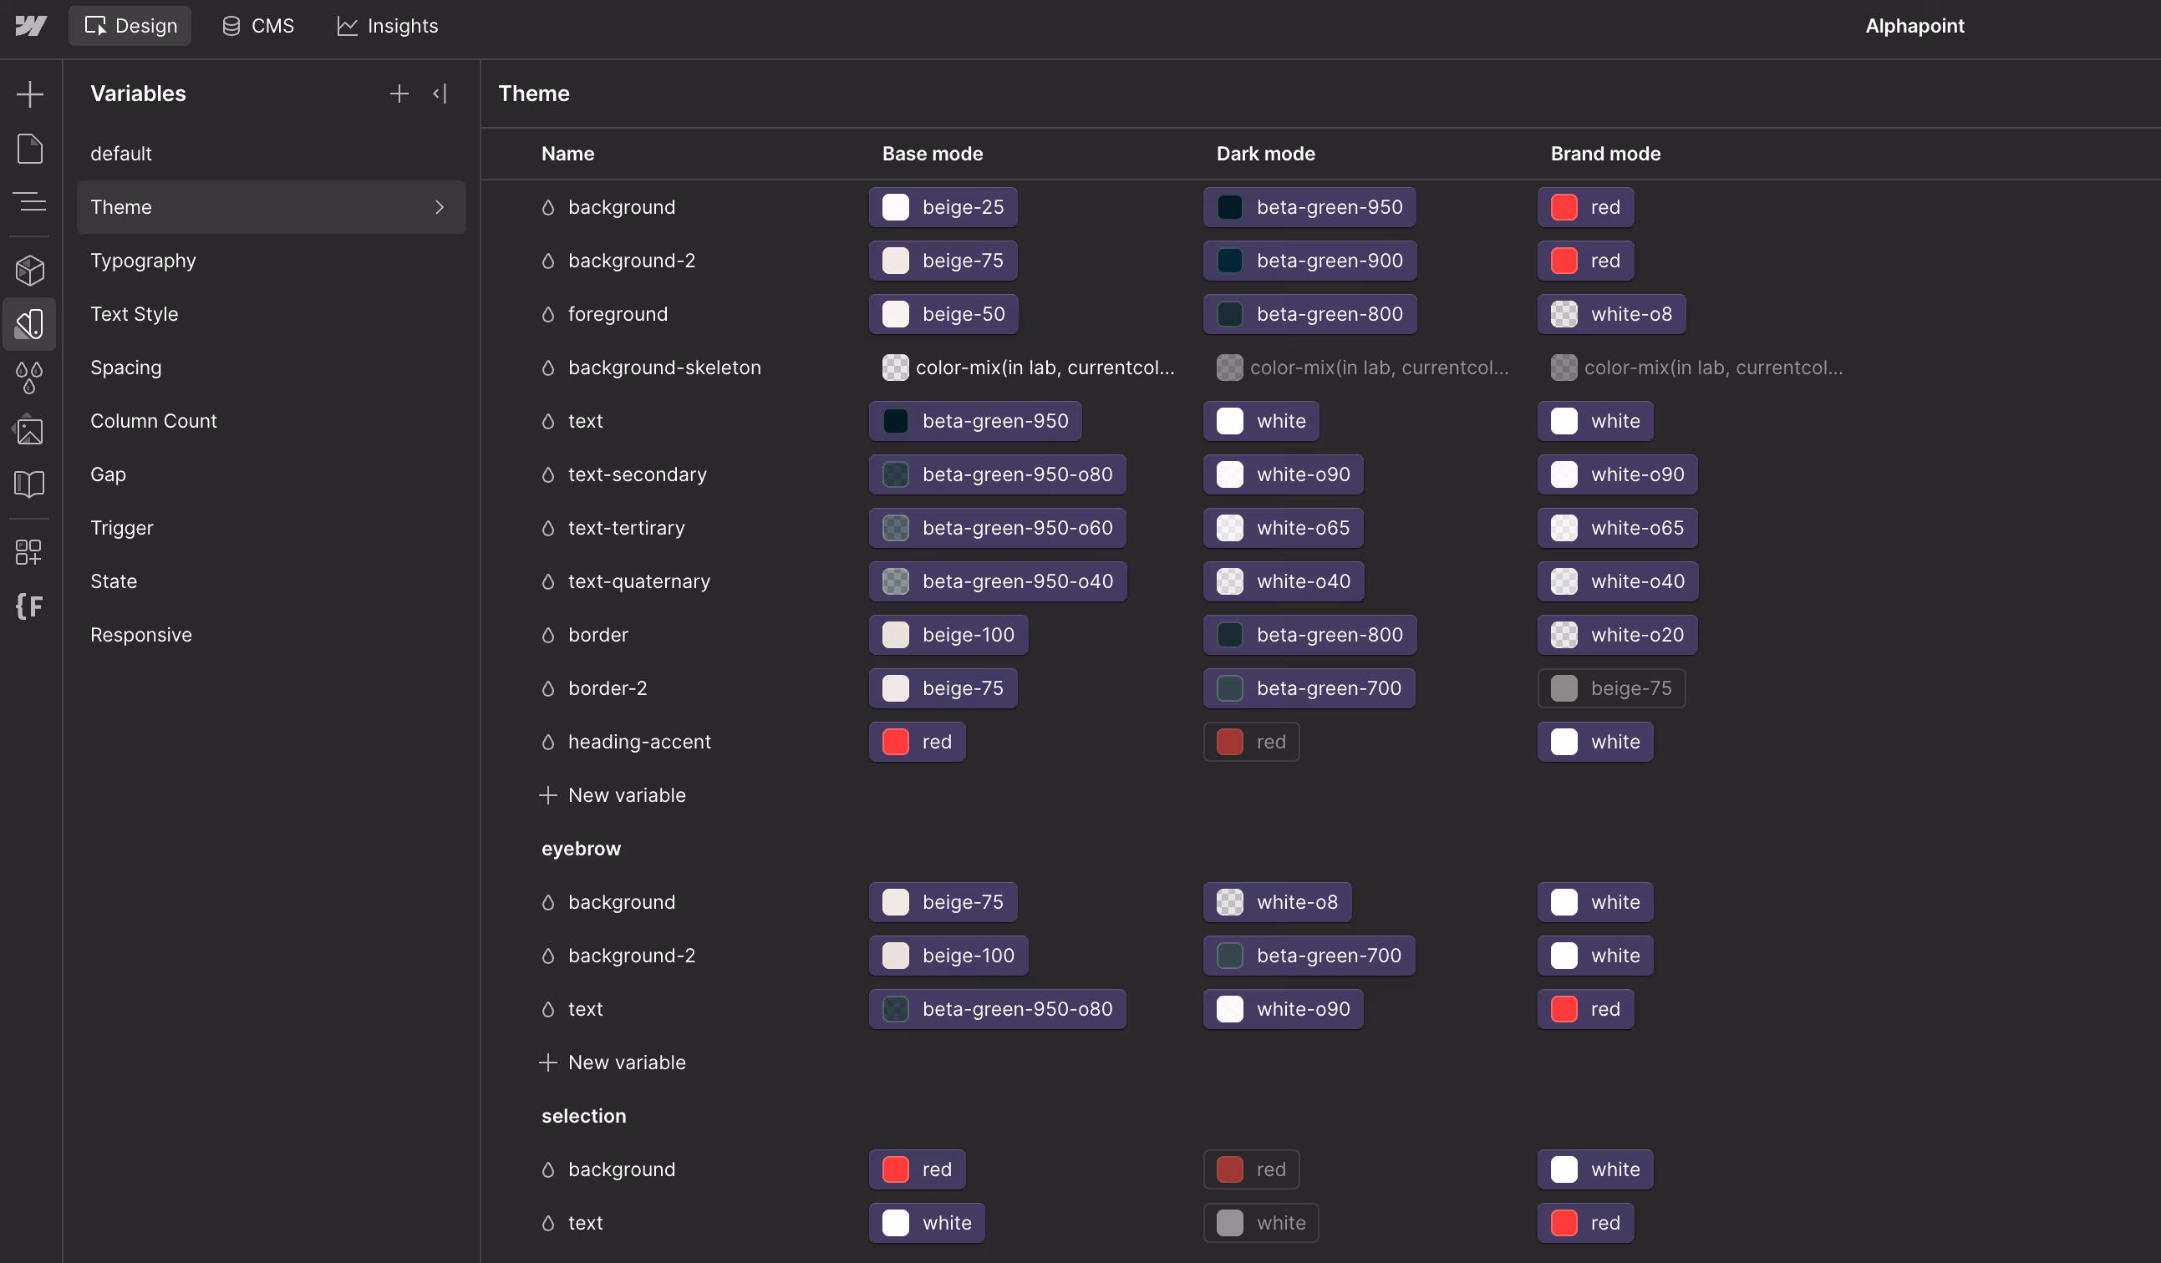The height and width of the screenshot is (1263, 2161).
Task: Open the Assets image icon
Action: 30,430
